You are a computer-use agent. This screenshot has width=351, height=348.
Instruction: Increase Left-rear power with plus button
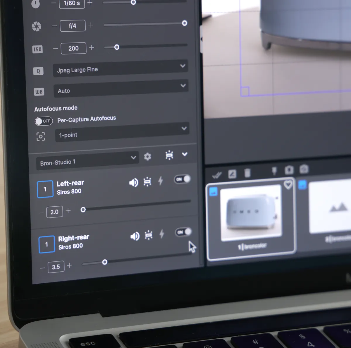click(x=68, y=210)
